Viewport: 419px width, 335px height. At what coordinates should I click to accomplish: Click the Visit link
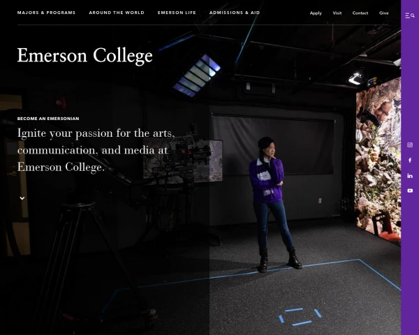point(337,13)
